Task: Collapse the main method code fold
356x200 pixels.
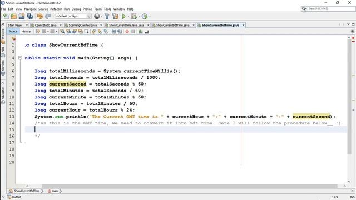Action: pyautogui.click(x=20, y=58)
